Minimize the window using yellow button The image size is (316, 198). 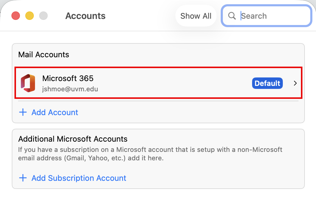(x=30, y=16)
